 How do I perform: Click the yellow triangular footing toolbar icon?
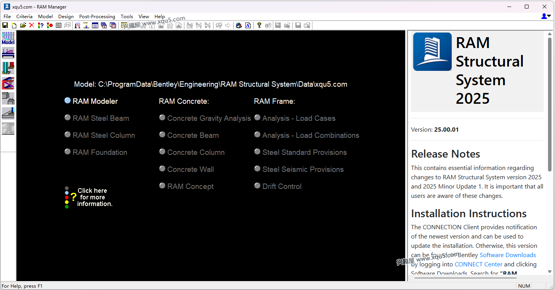(86, 26)
